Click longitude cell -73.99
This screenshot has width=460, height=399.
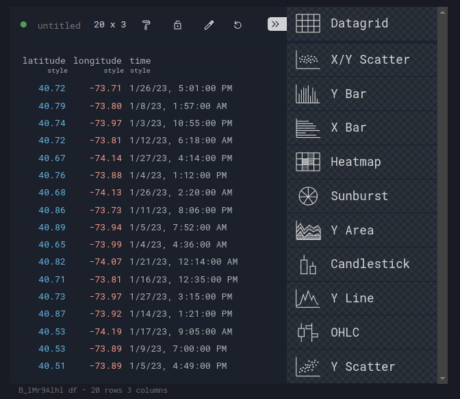105,245
